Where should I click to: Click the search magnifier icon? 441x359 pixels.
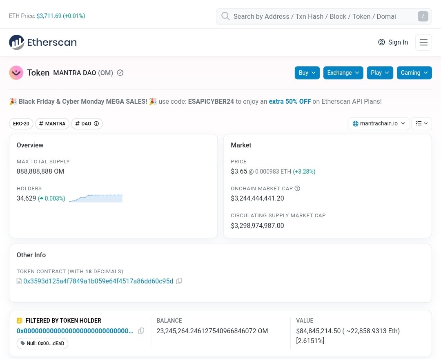click(x=225, y=16)
